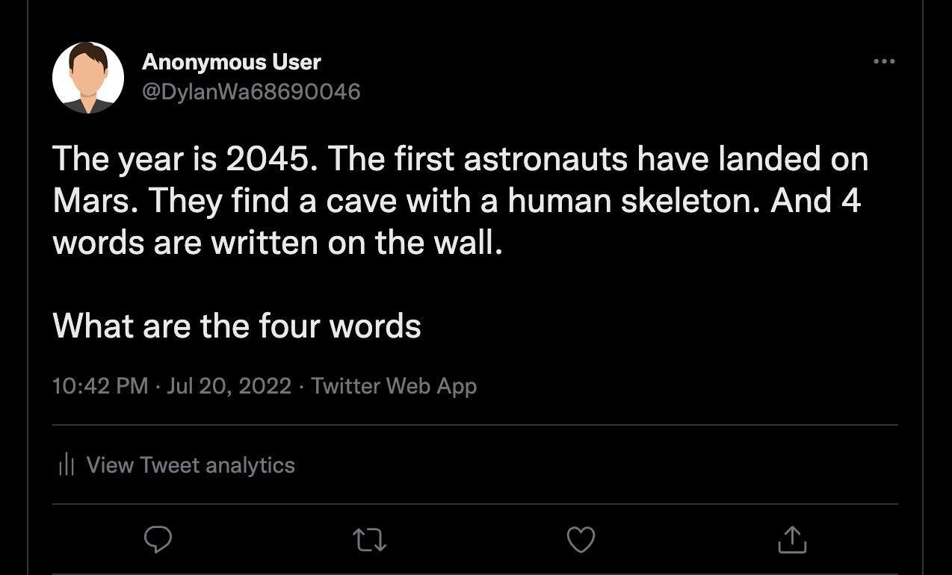Viewport: 952px width, 575px height.
Task: Open the share sheet via the upload icon
Action: click(x=793, y=539)
